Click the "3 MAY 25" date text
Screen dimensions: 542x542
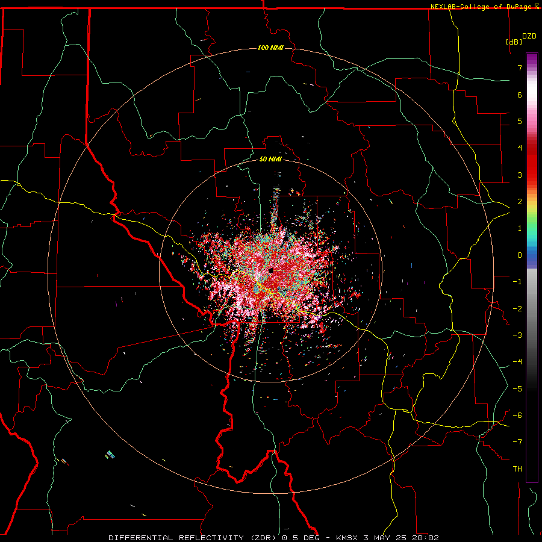[x=385, y=538]
